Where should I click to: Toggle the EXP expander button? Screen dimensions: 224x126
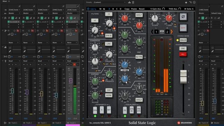click(109, 90)
